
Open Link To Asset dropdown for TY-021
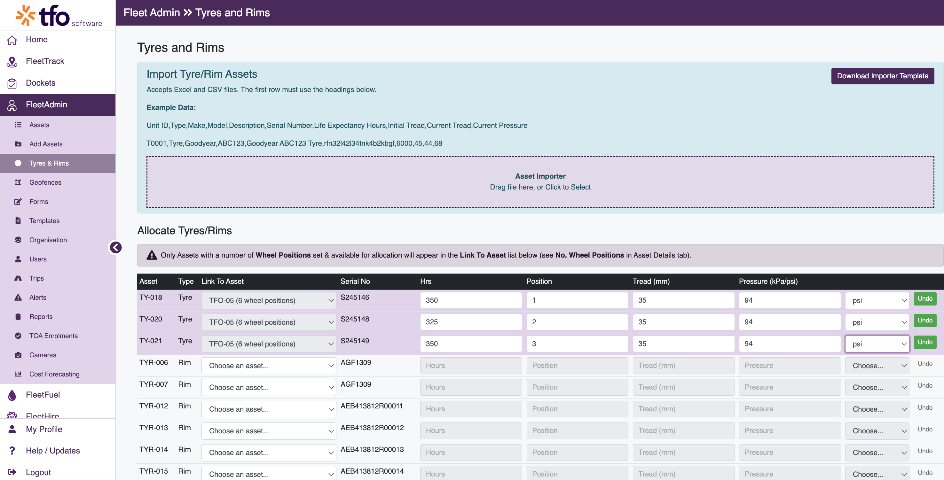[x=269, y=344]
